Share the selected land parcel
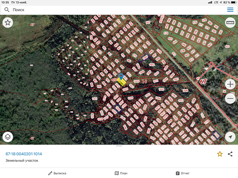The height and width of the screenshot is (178, 238). click(230, 154)
